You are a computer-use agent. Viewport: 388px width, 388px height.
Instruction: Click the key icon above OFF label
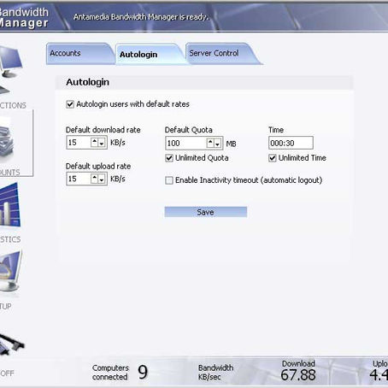11,344
